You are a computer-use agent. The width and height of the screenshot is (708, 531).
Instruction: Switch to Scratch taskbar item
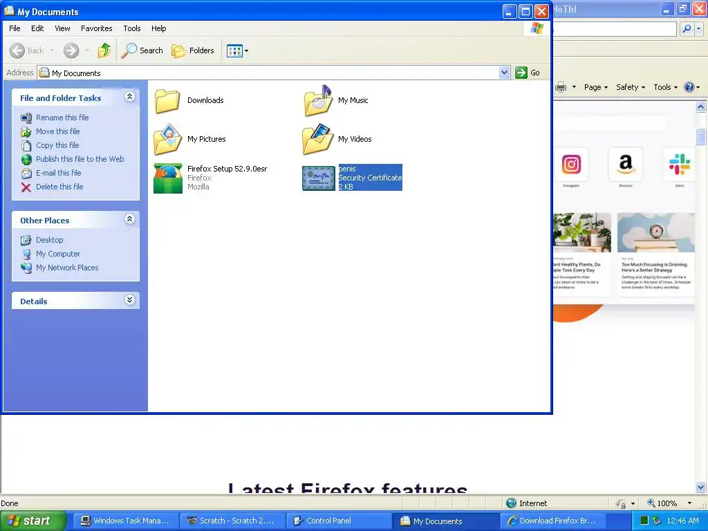coord(232,521)
